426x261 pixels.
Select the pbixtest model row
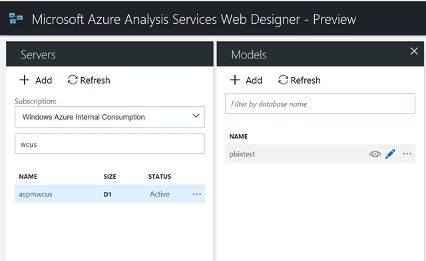320,153
